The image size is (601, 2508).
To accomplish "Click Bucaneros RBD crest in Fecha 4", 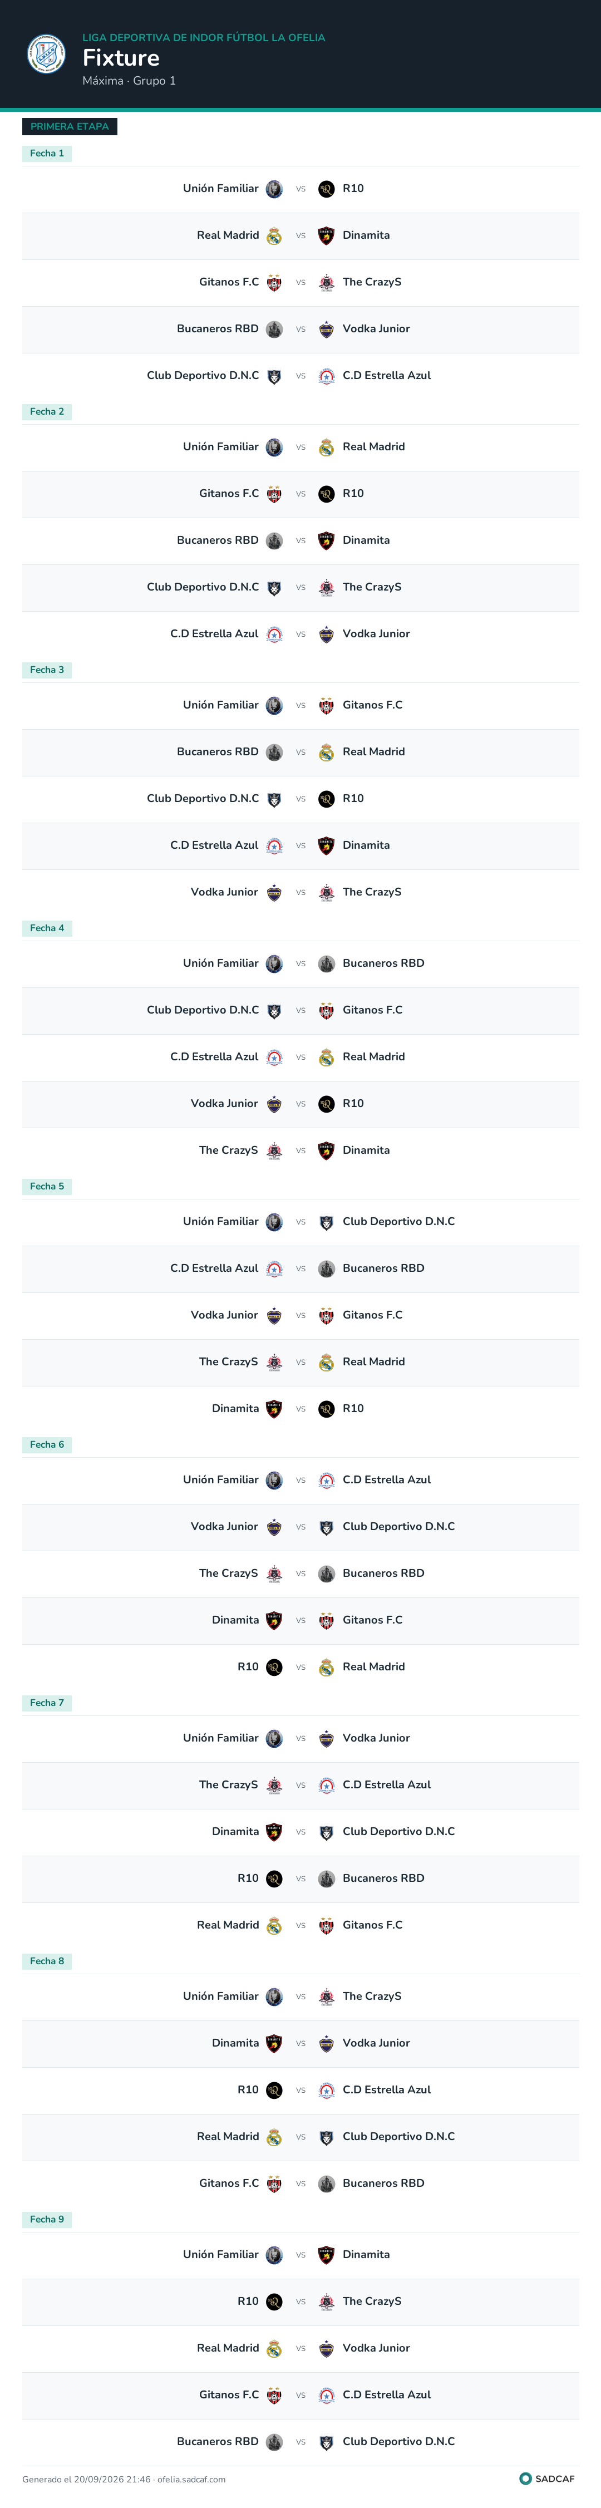I will [326, 964].
